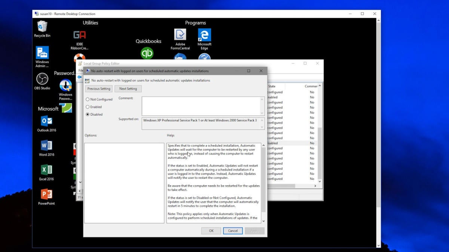This screenshot has height=252, width=449.
Task: Click the 'Microsoft' desktop group label
Action: tap(48, 109)
